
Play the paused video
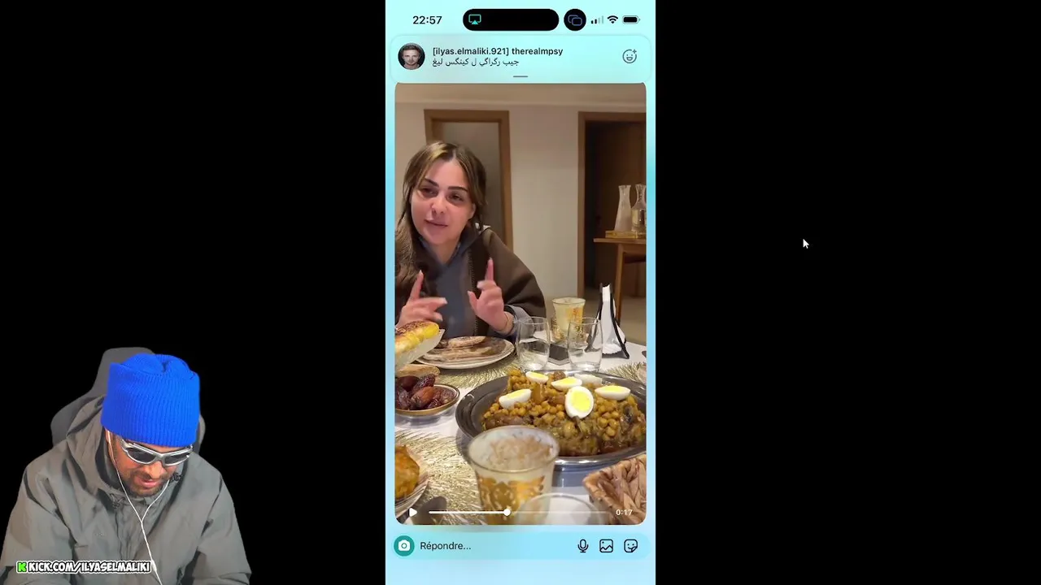click(x=413, y=513)
